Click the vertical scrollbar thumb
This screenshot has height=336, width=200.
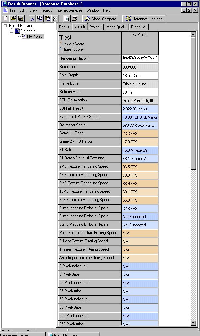[193, 103]
